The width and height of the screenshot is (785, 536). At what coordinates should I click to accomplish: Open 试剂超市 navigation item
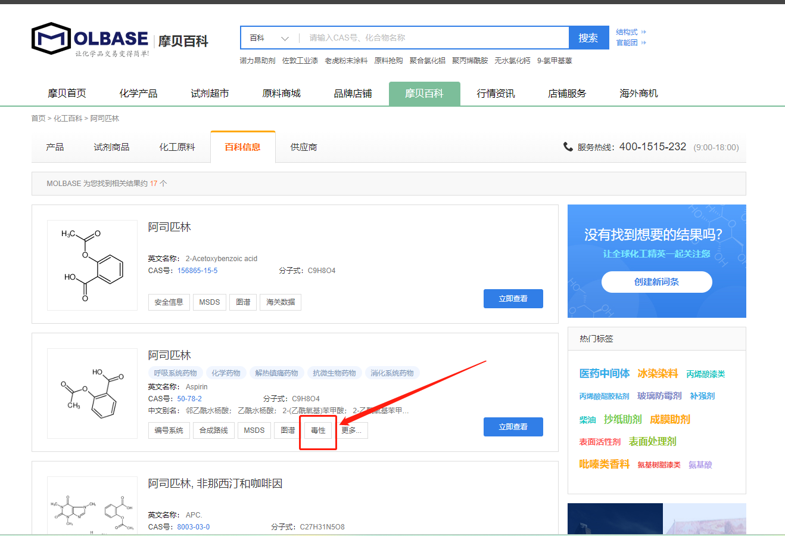coord(210,94)
